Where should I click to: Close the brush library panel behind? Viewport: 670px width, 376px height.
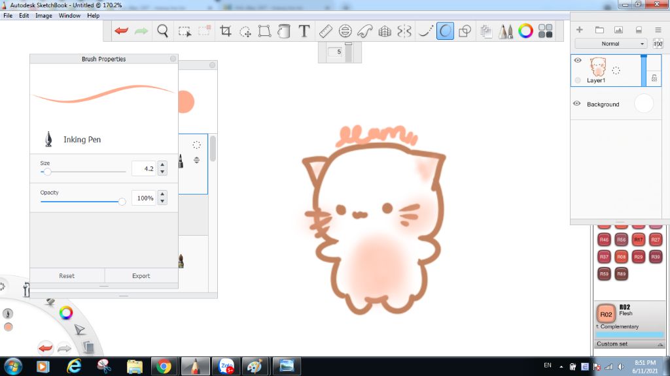[x=213, y=65]
